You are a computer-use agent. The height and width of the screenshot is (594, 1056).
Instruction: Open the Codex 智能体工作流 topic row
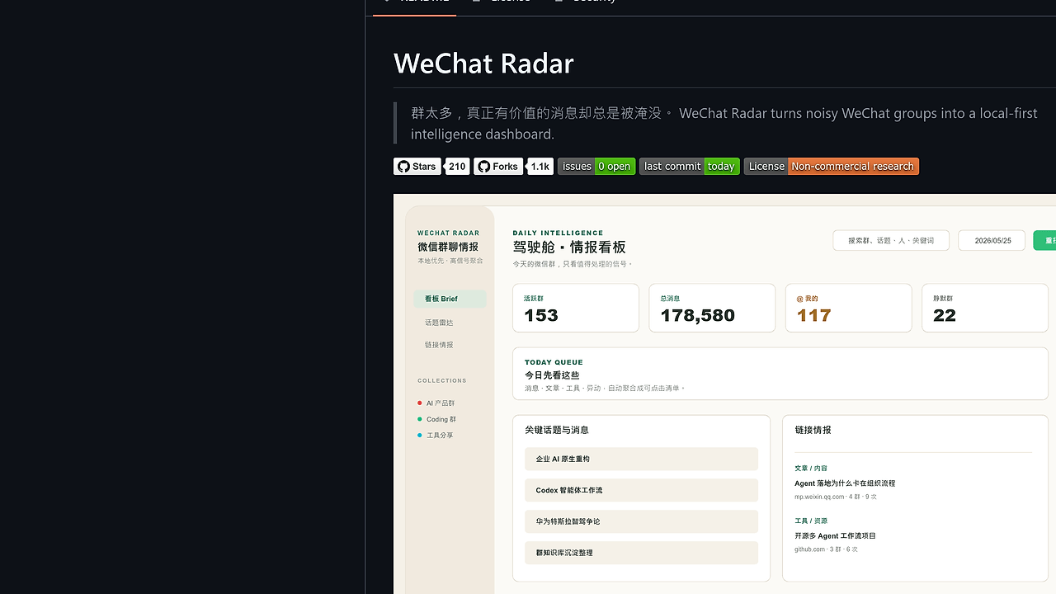pos(641,490)
